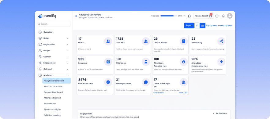
Task: Click the Interaction rate checkmark icon
Action: [108, 82]
